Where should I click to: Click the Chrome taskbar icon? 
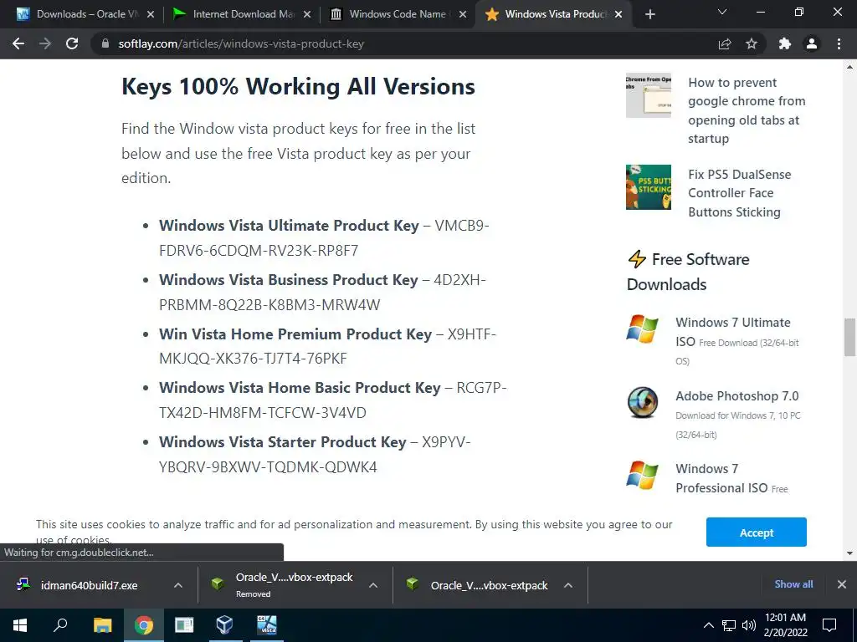point(143,625)
